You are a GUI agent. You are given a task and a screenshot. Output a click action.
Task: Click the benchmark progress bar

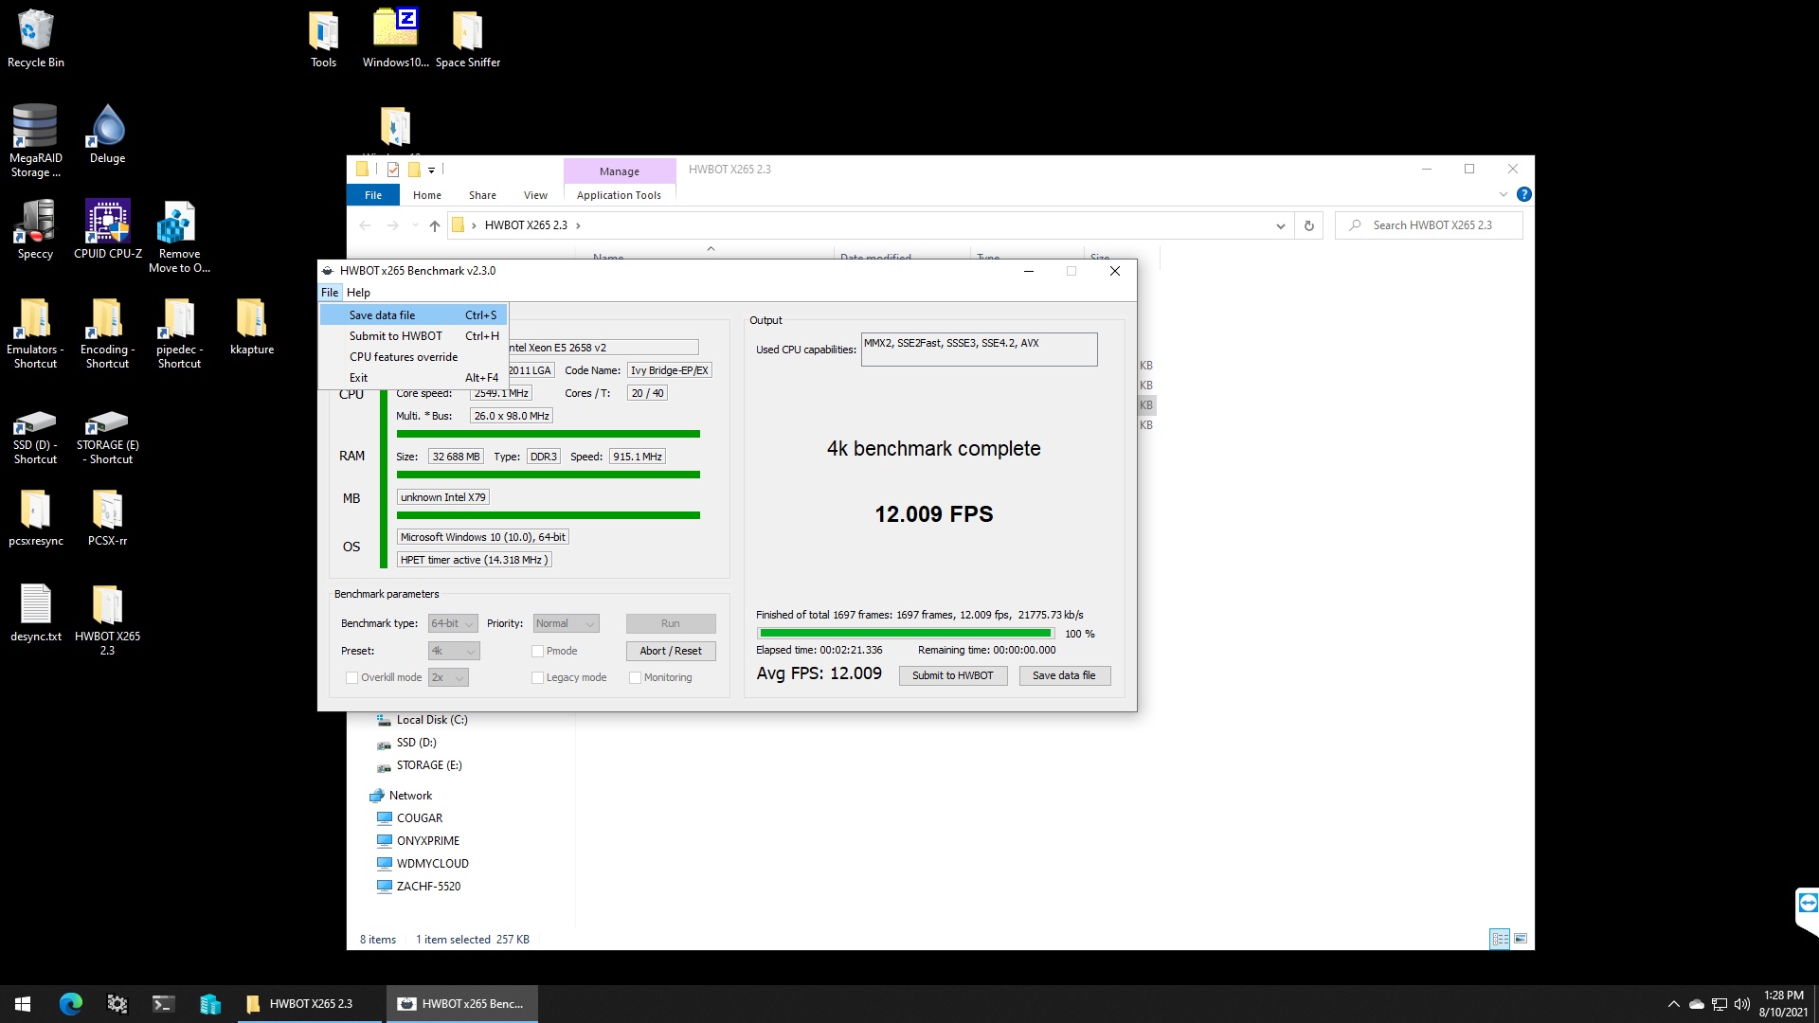(x=905, y=634)
